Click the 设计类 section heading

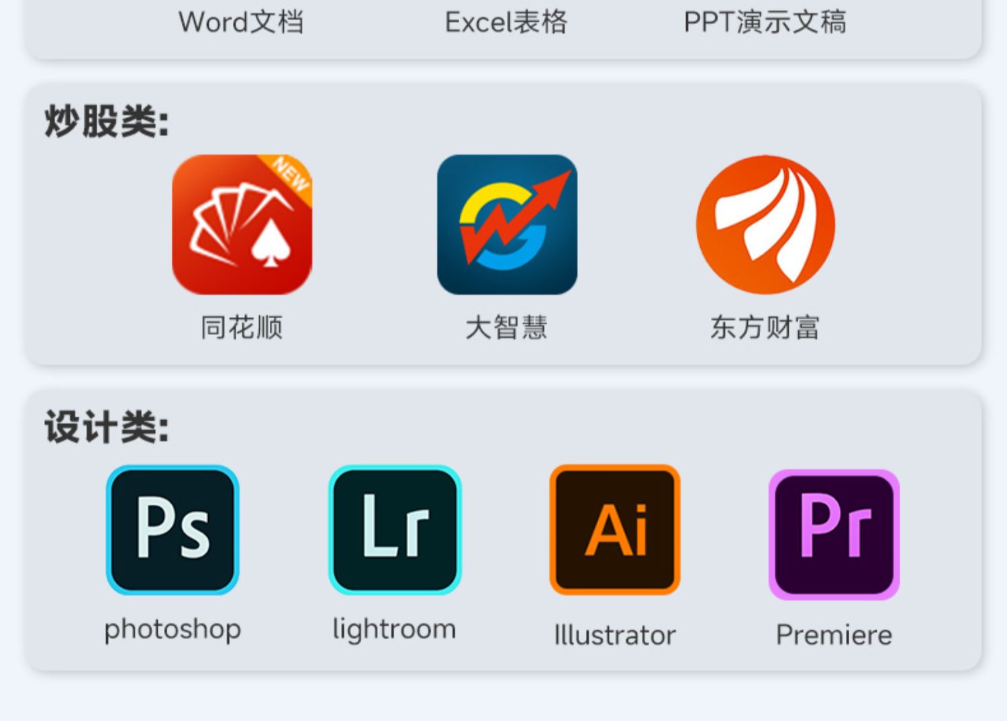[x=107, y=427]
